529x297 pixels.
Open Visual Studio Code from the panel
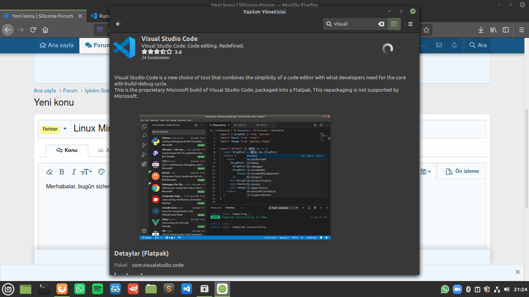coord(187,289)
